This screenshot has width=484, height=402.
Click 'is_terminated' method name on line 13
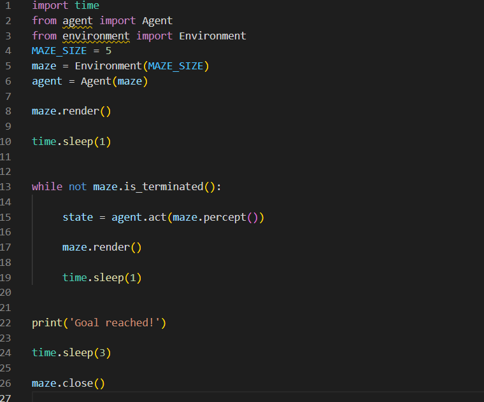[164, 187]
